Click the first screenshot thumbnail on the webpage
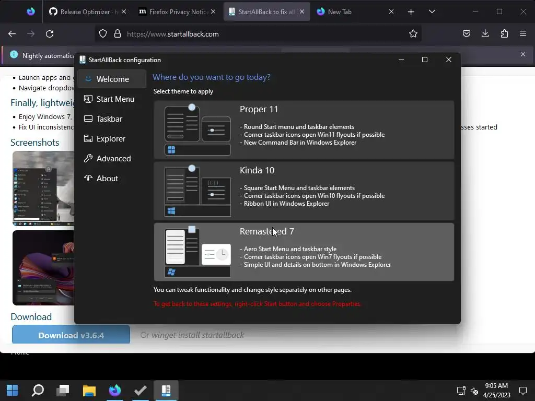Image resolution: width=535 pixels, height=401 pixels. coord(43,188)
